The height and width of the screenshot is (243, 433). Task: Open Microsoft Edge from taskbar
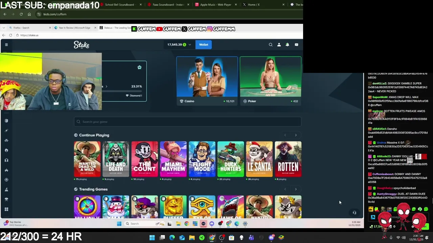[x=172, y=238]
